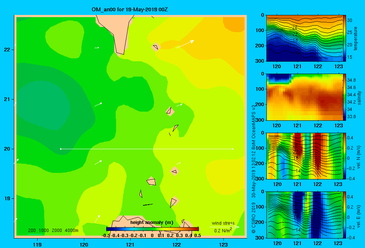Click latitude label 20 on map axis
The width and height of the screenshot is (365, 248).
(7, 149)
